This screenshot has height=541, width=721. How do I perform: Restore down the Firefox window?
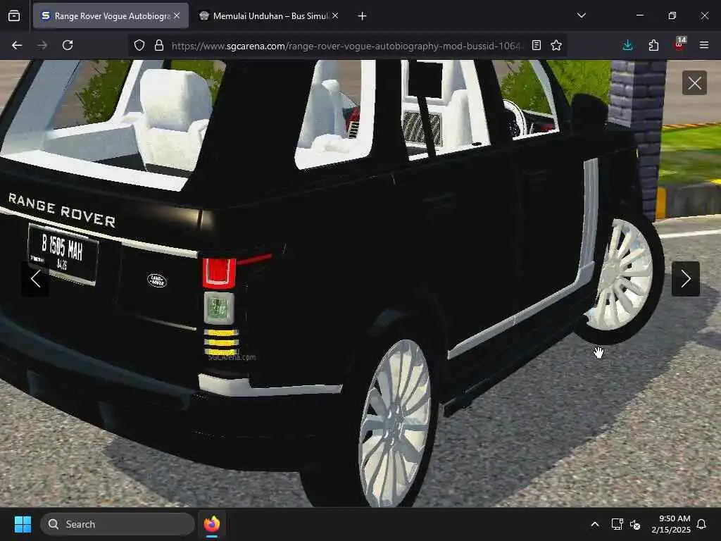coord(672,15)
